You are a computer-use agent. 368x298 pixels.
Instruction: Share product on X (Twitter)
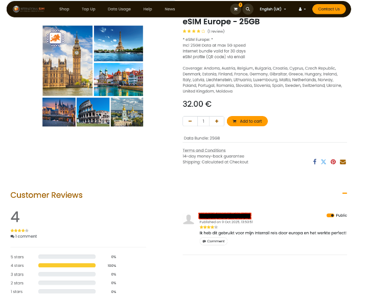[324, 162]
